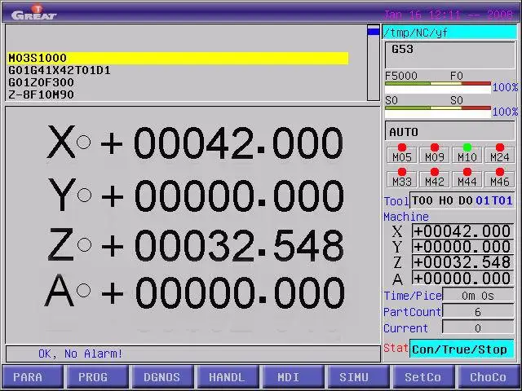Adjust the S0 spindle override bar
The height and width of the screenshot is (391, 522).
pyautogui.click(x=438, y=112)
